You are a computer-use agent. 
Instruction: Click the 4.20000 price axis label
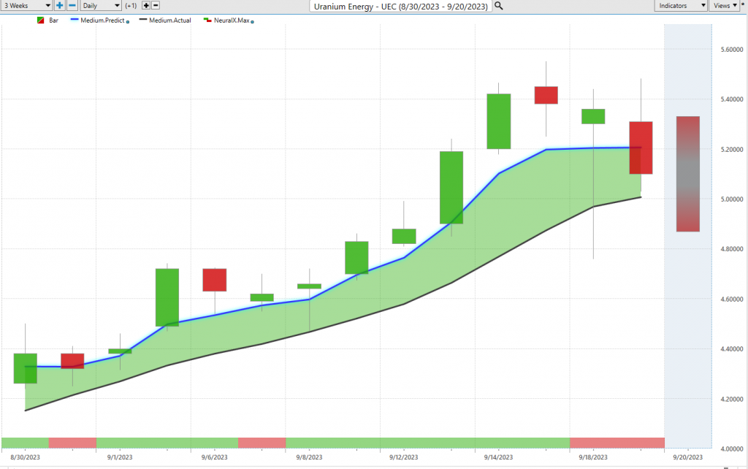point(732,399)
